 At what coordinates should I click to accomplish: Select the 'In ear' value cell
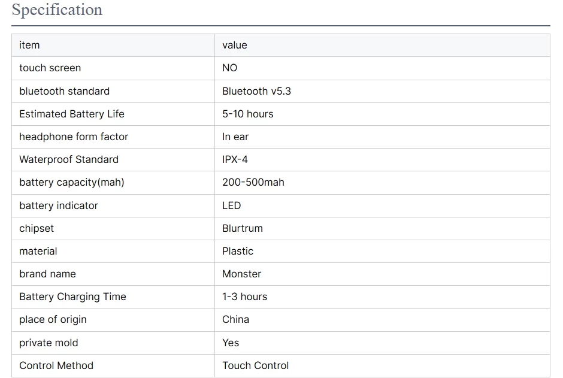click(x=235, y=137)
